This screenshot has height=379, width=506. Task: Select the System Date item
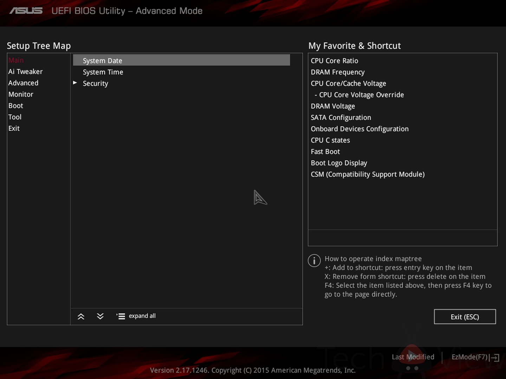click(x=103, y=61)
